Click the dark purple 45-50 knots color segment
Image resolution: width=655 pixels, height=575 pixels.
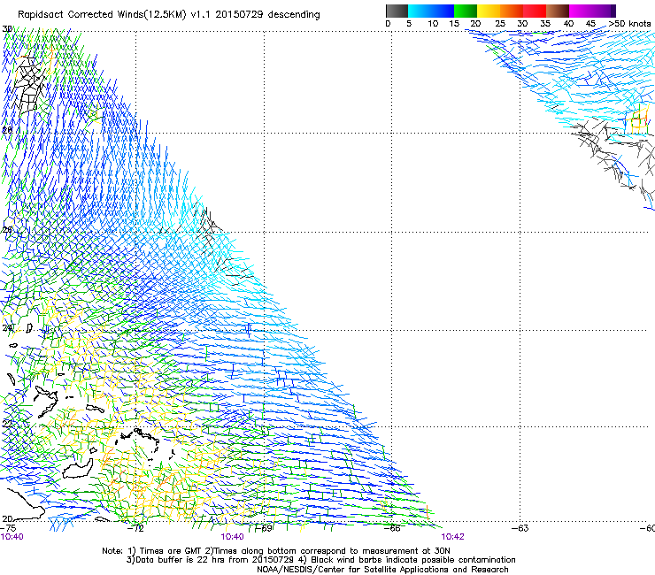click(x=604, y=11)
